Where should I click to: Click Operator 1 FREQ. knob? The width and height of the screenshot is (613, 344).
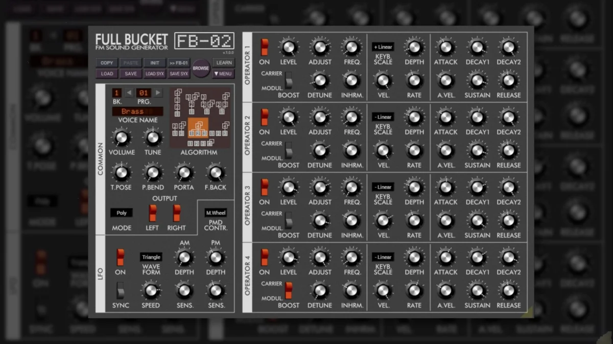[351, 47]
